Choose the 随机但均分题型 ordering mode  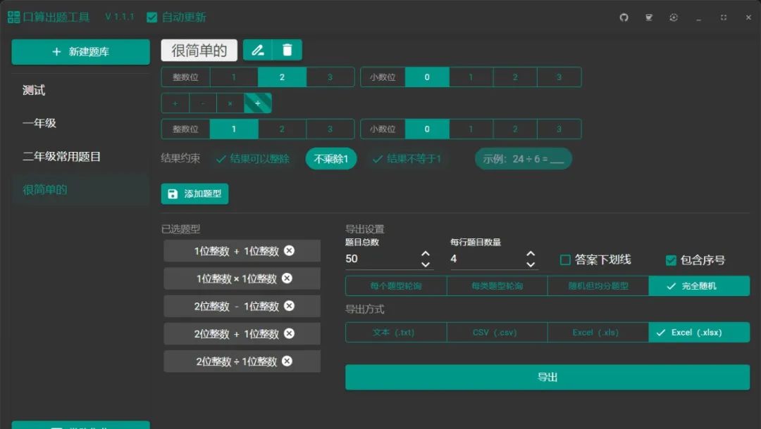598,286
